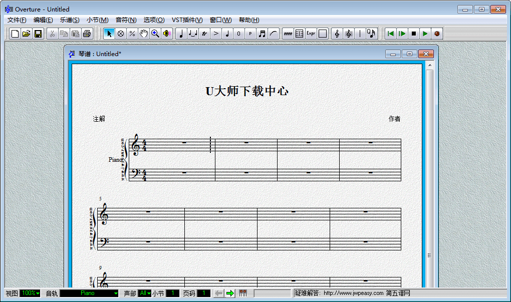Open the quarter note palette

[x=181, y=34]
